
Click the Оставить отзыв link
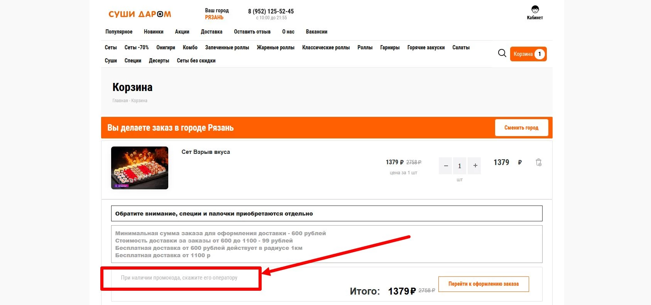252,32
